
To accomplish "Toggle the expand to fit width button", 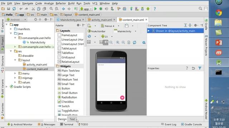I will click(x=101, y=42).
